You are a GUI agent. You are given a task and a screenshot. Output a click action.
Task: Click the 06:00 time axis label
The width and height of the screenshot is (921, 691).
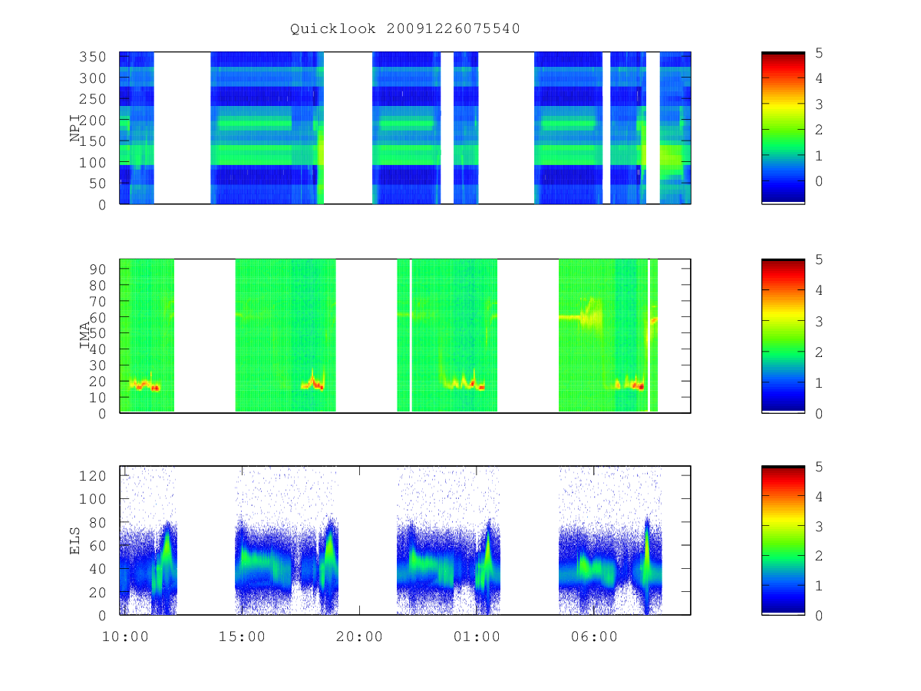[x=594, y=636]
